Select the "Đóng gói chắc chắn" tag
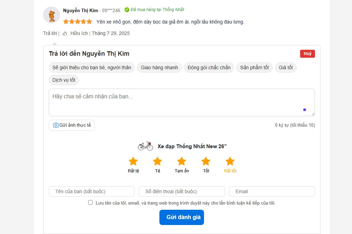This screenshot has width=352, height=234. click(209, 67)
